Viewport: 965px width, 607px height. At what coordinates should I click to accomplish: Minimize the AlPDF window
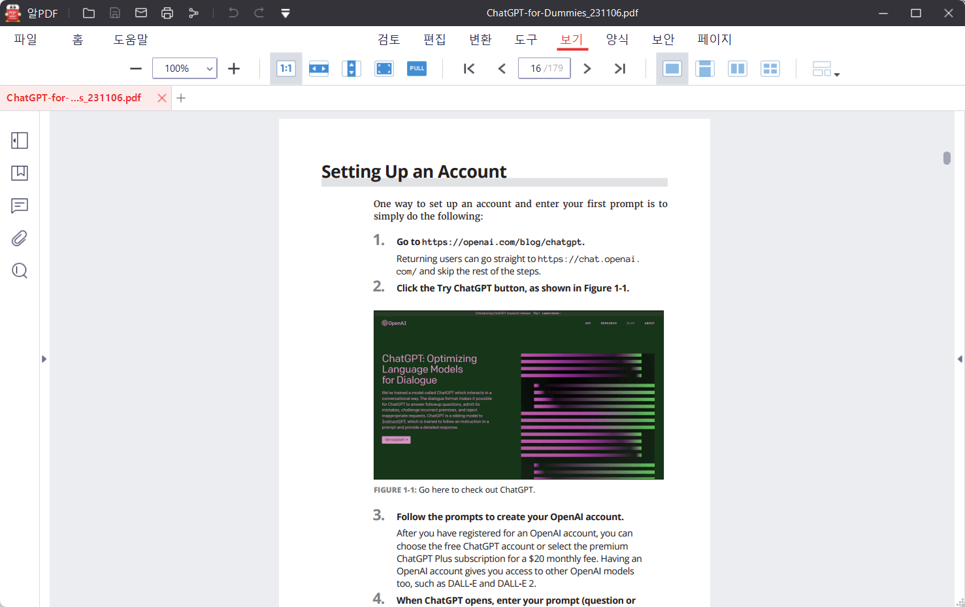tap(883, 13)
